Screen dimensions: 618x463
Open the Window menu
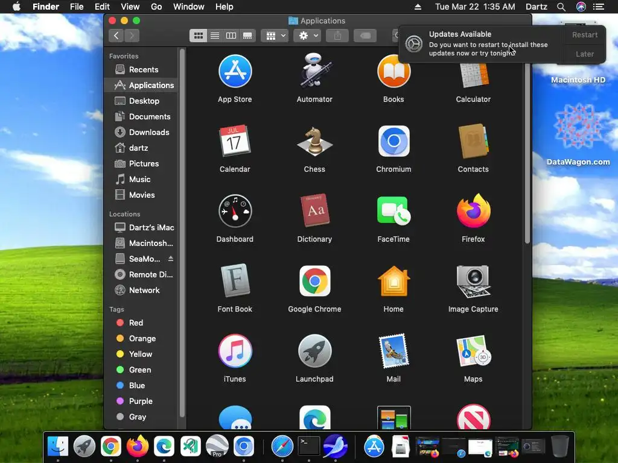coord(189,7)
